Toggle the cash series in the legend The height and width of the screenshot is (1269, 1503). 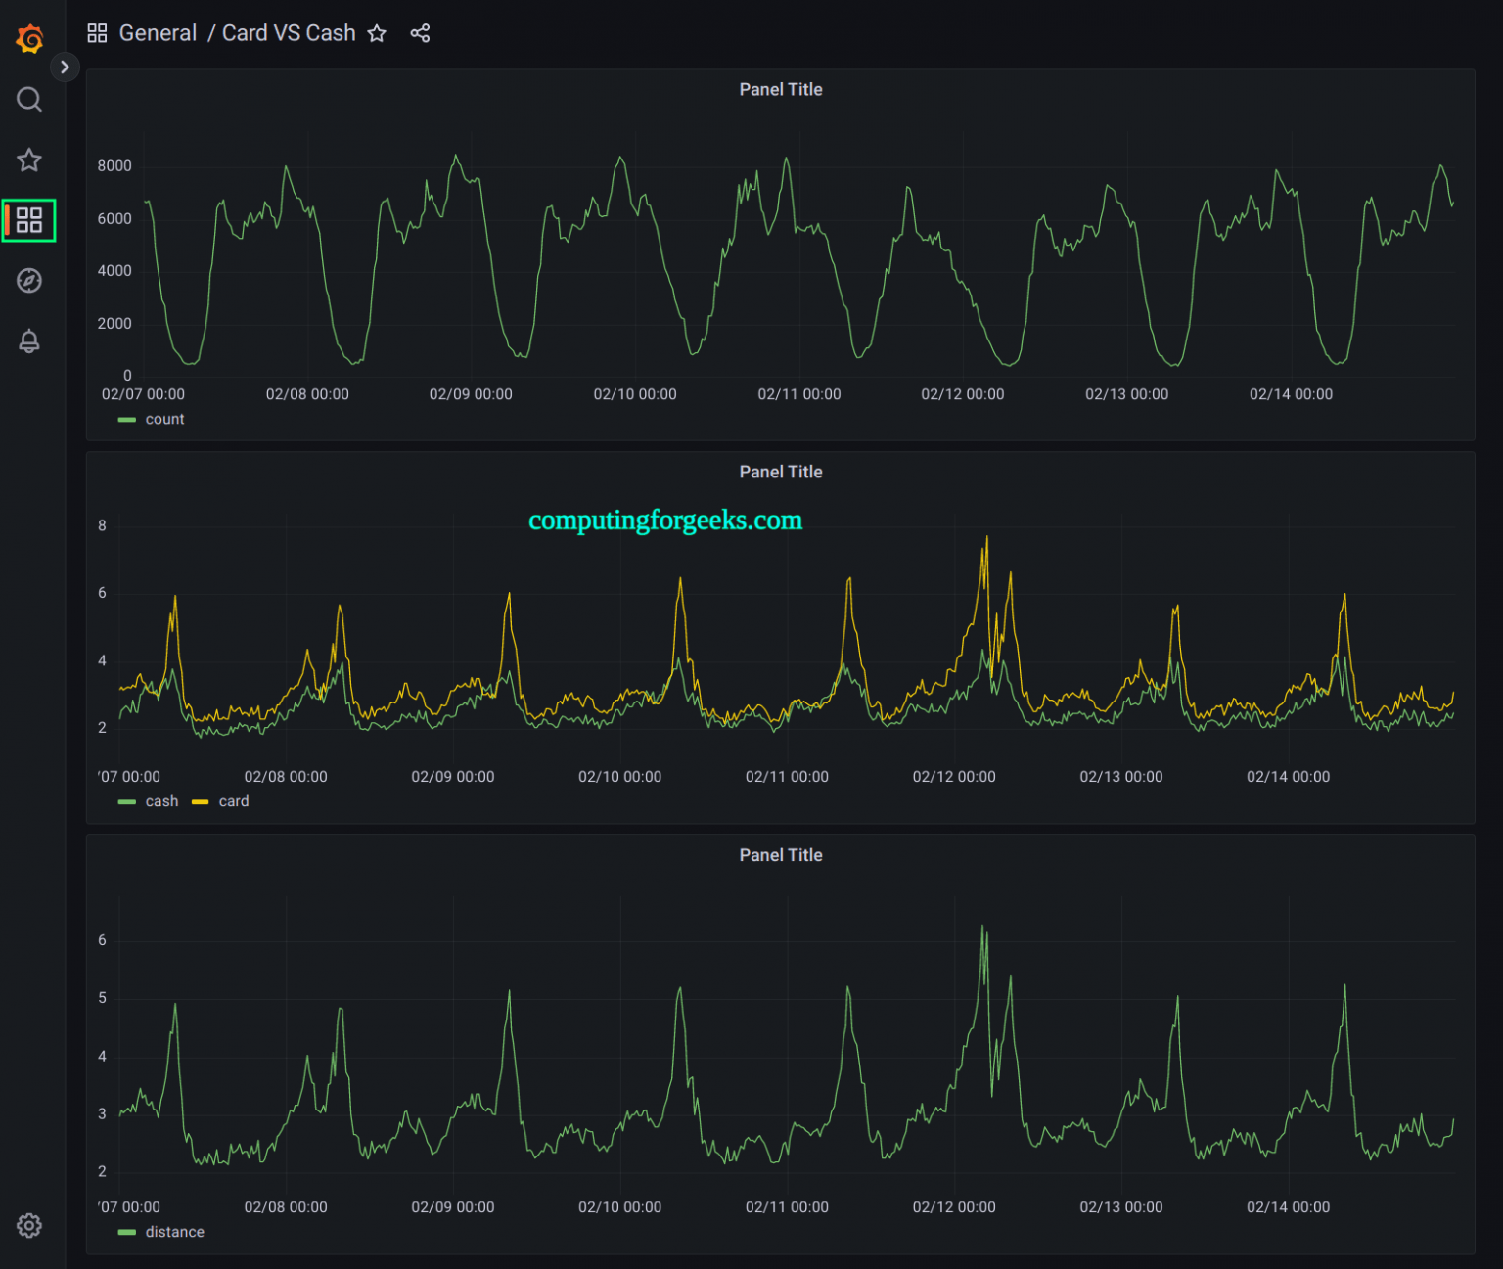(161, 801)
